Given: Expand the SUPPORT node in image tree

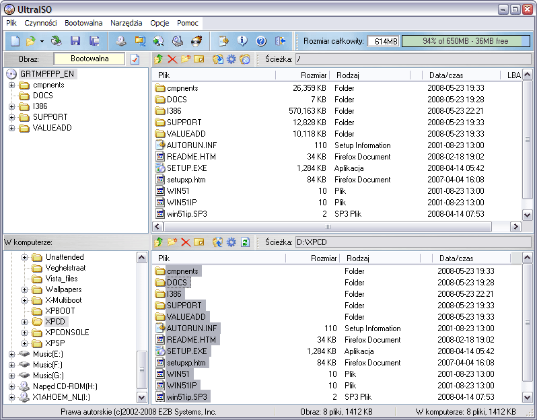Looking at the screenshot, I should pyautogui.click(x=11, y=117).
